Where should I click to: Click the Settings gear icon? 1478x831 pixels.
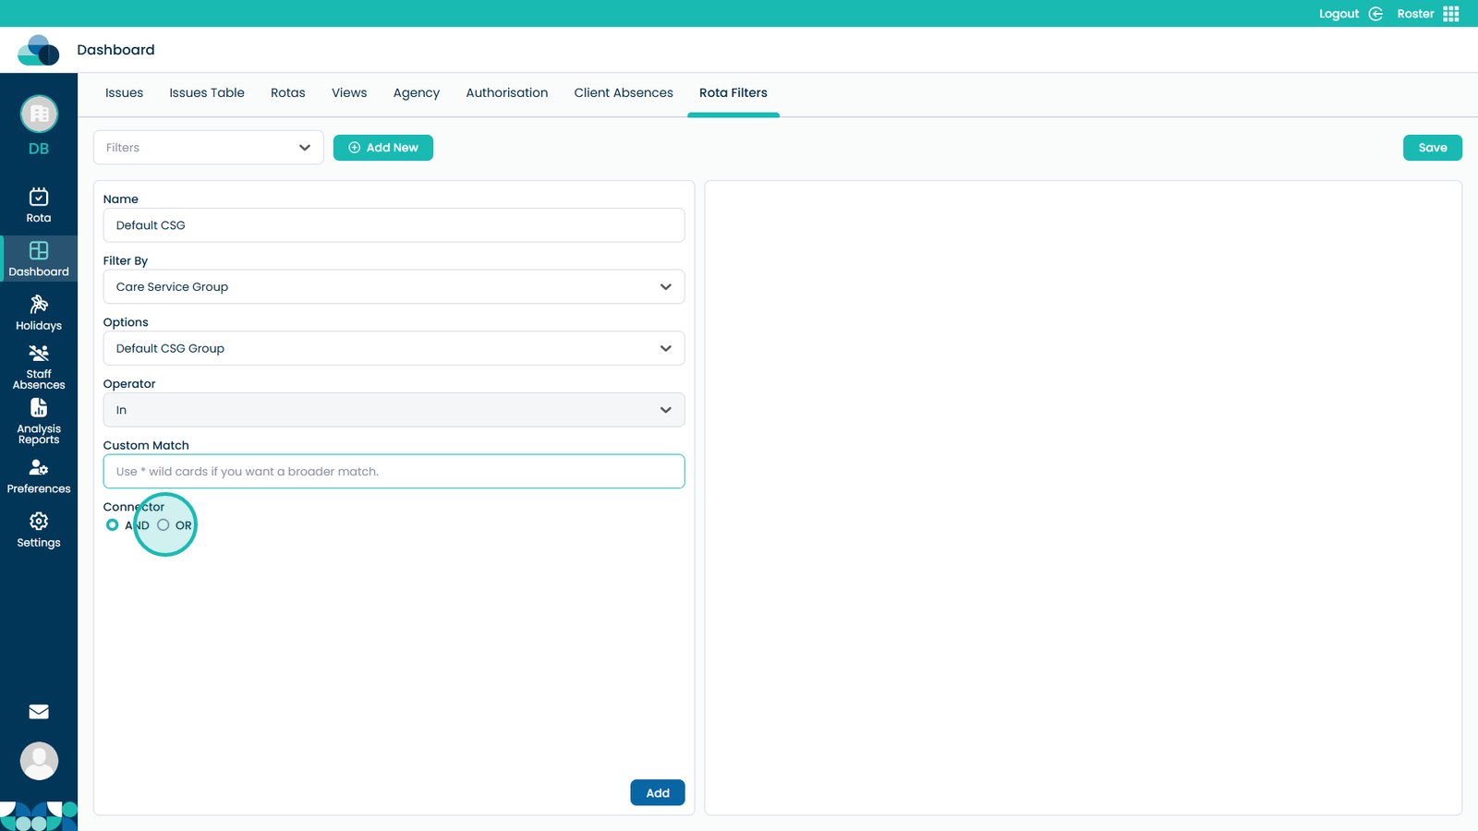[39, 522]
